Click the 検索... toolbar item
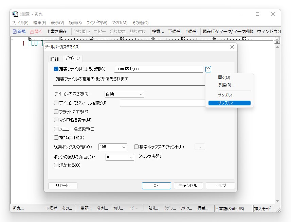The image size is (291, 222). (159, 31)
